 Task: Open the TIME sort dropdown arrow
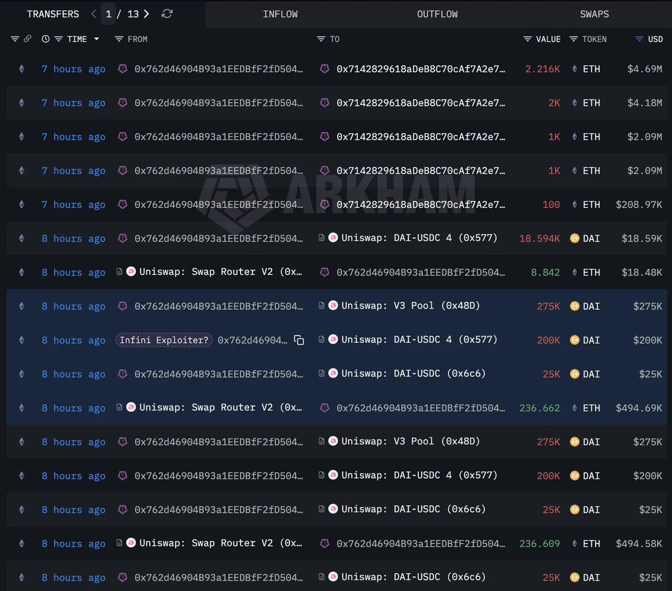coord(96,39)
